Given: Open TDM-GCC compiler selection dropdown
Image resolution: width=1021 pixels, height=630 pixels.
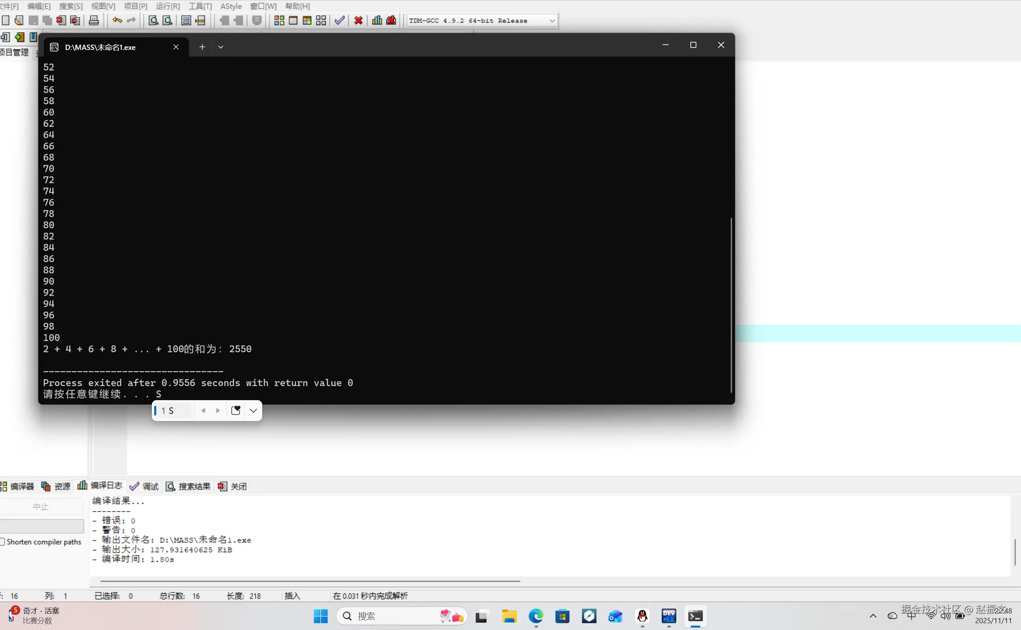Looking at the screenshot, I should 552,21.
